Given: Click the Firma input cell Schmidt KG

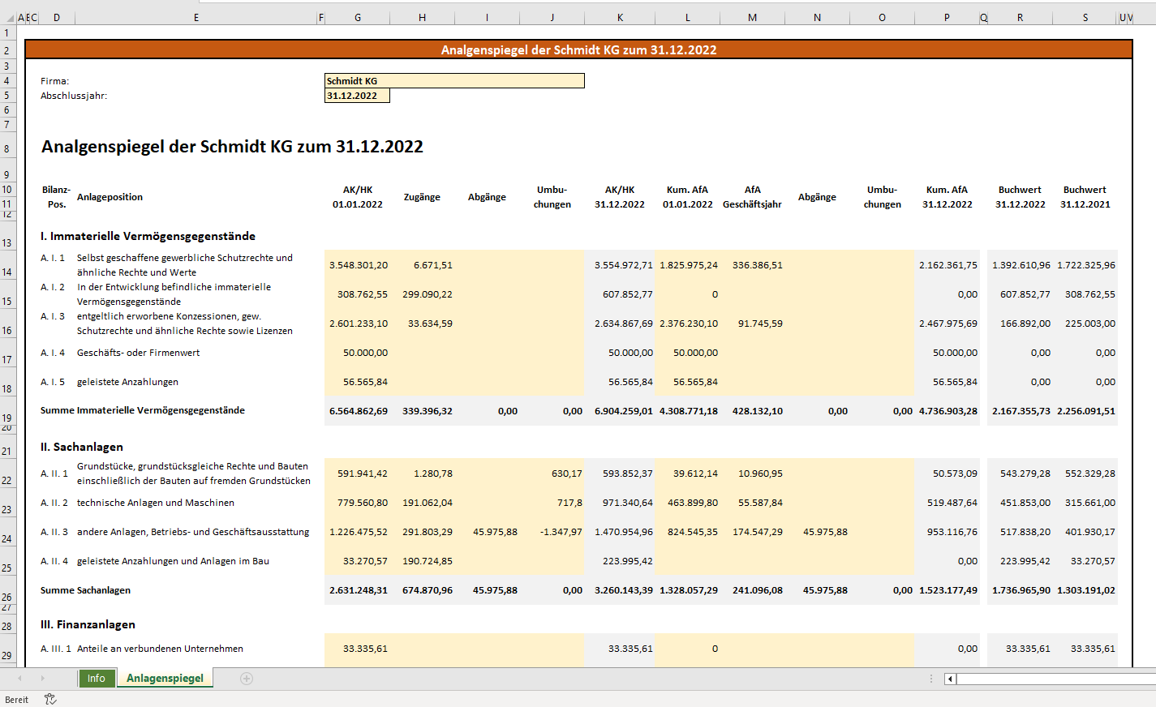Looking at the screenshot, I should pyautogui.click(x=453, y=81).
